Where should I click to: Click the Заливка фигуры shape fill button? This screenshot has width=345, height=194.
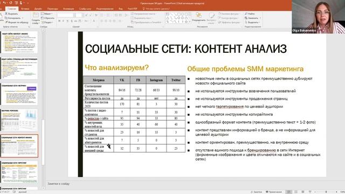(229, 13)
